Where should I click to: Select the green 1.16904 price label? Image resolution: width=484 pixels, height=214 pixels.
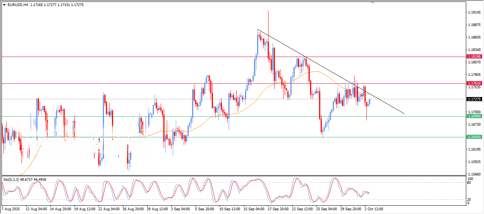pyautogui.click(x=474, y=116)
